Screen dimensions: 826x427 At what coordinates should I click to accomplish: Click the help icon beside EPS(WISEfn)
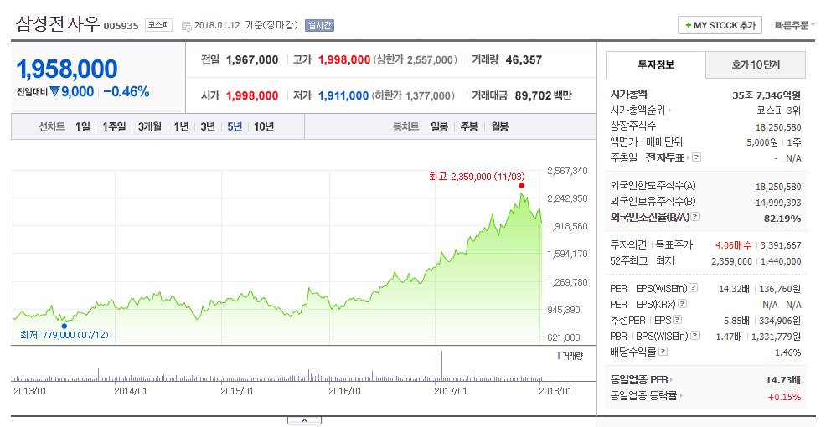694,287
